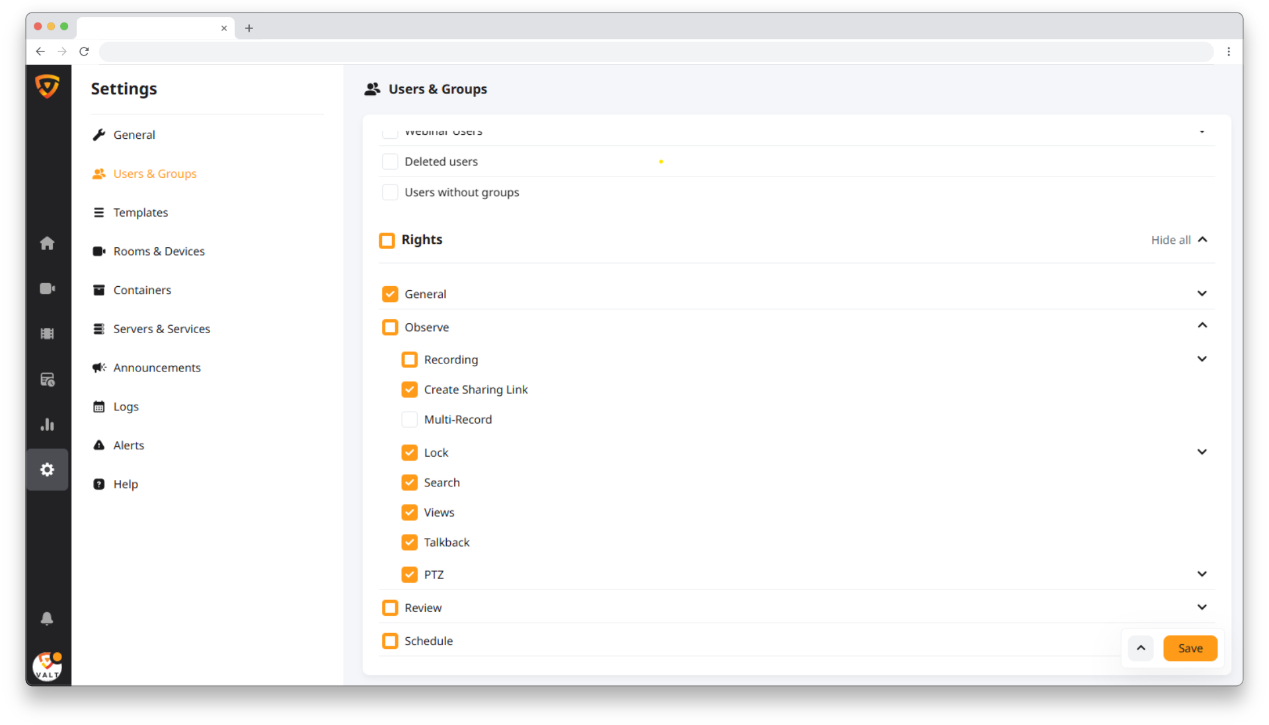Click the camera icon beside Rooms & Devices
The height and width of the screenshot is (725, 1269).
tap(99, 251)
